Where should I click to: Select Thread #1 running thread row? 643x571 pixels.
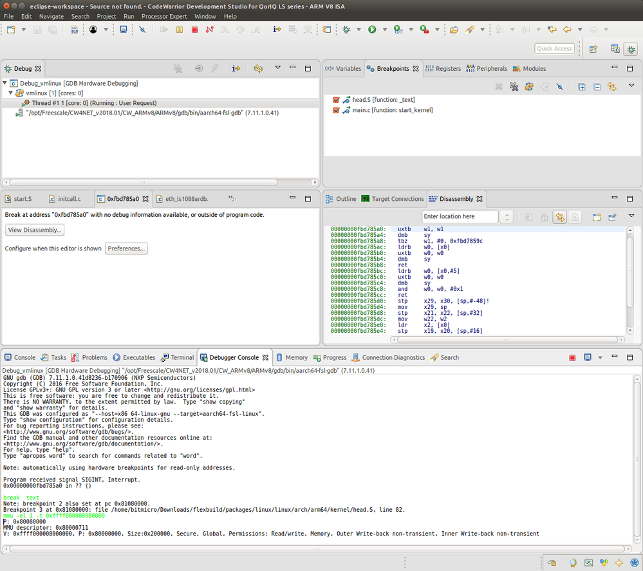[160, 103]
